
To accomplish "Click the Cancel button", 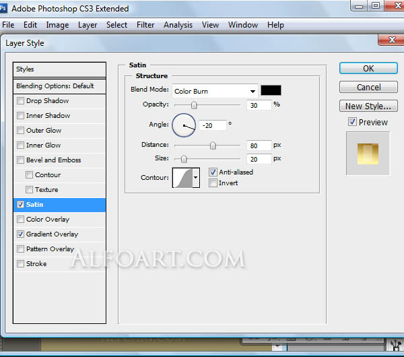I will (368, 87).
